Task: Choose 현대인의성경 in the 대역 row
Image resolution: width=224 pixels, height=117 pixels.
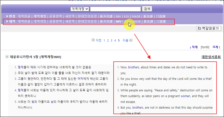Action: tap(87, 22)
